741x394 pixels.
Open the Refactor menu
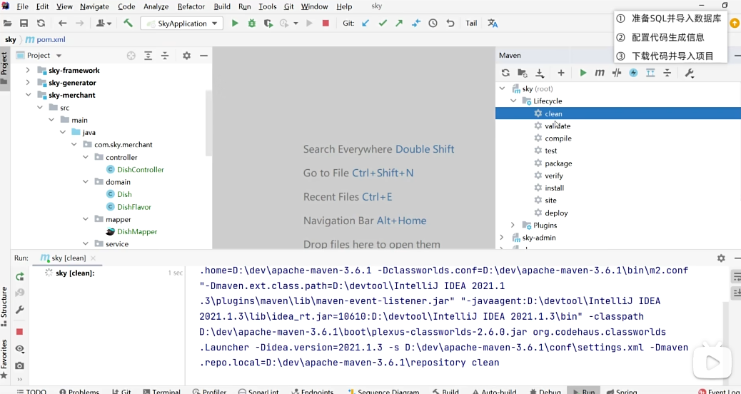tap(191, 6)
